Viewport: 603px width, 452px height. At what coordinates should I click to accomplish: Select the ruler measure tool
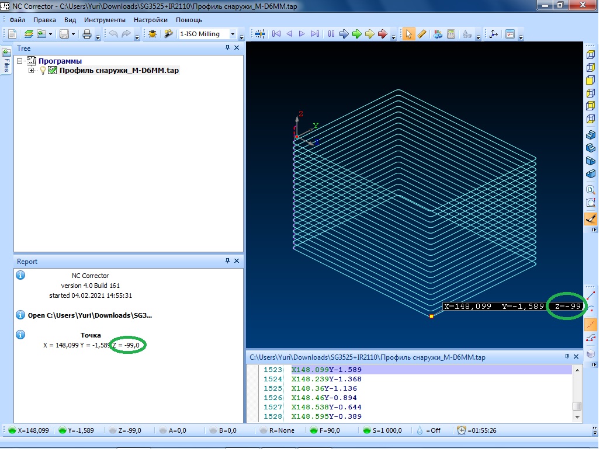[x=422, y=34]
